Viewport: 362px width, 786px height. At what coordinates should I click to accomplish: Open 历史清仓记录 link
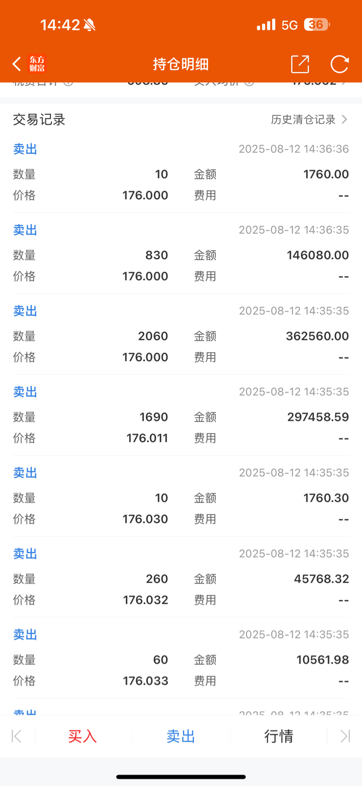[x=303, y=119]
